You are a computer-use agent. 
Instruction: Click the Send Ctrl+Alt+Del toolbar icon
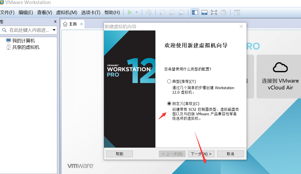coord(149,13)
